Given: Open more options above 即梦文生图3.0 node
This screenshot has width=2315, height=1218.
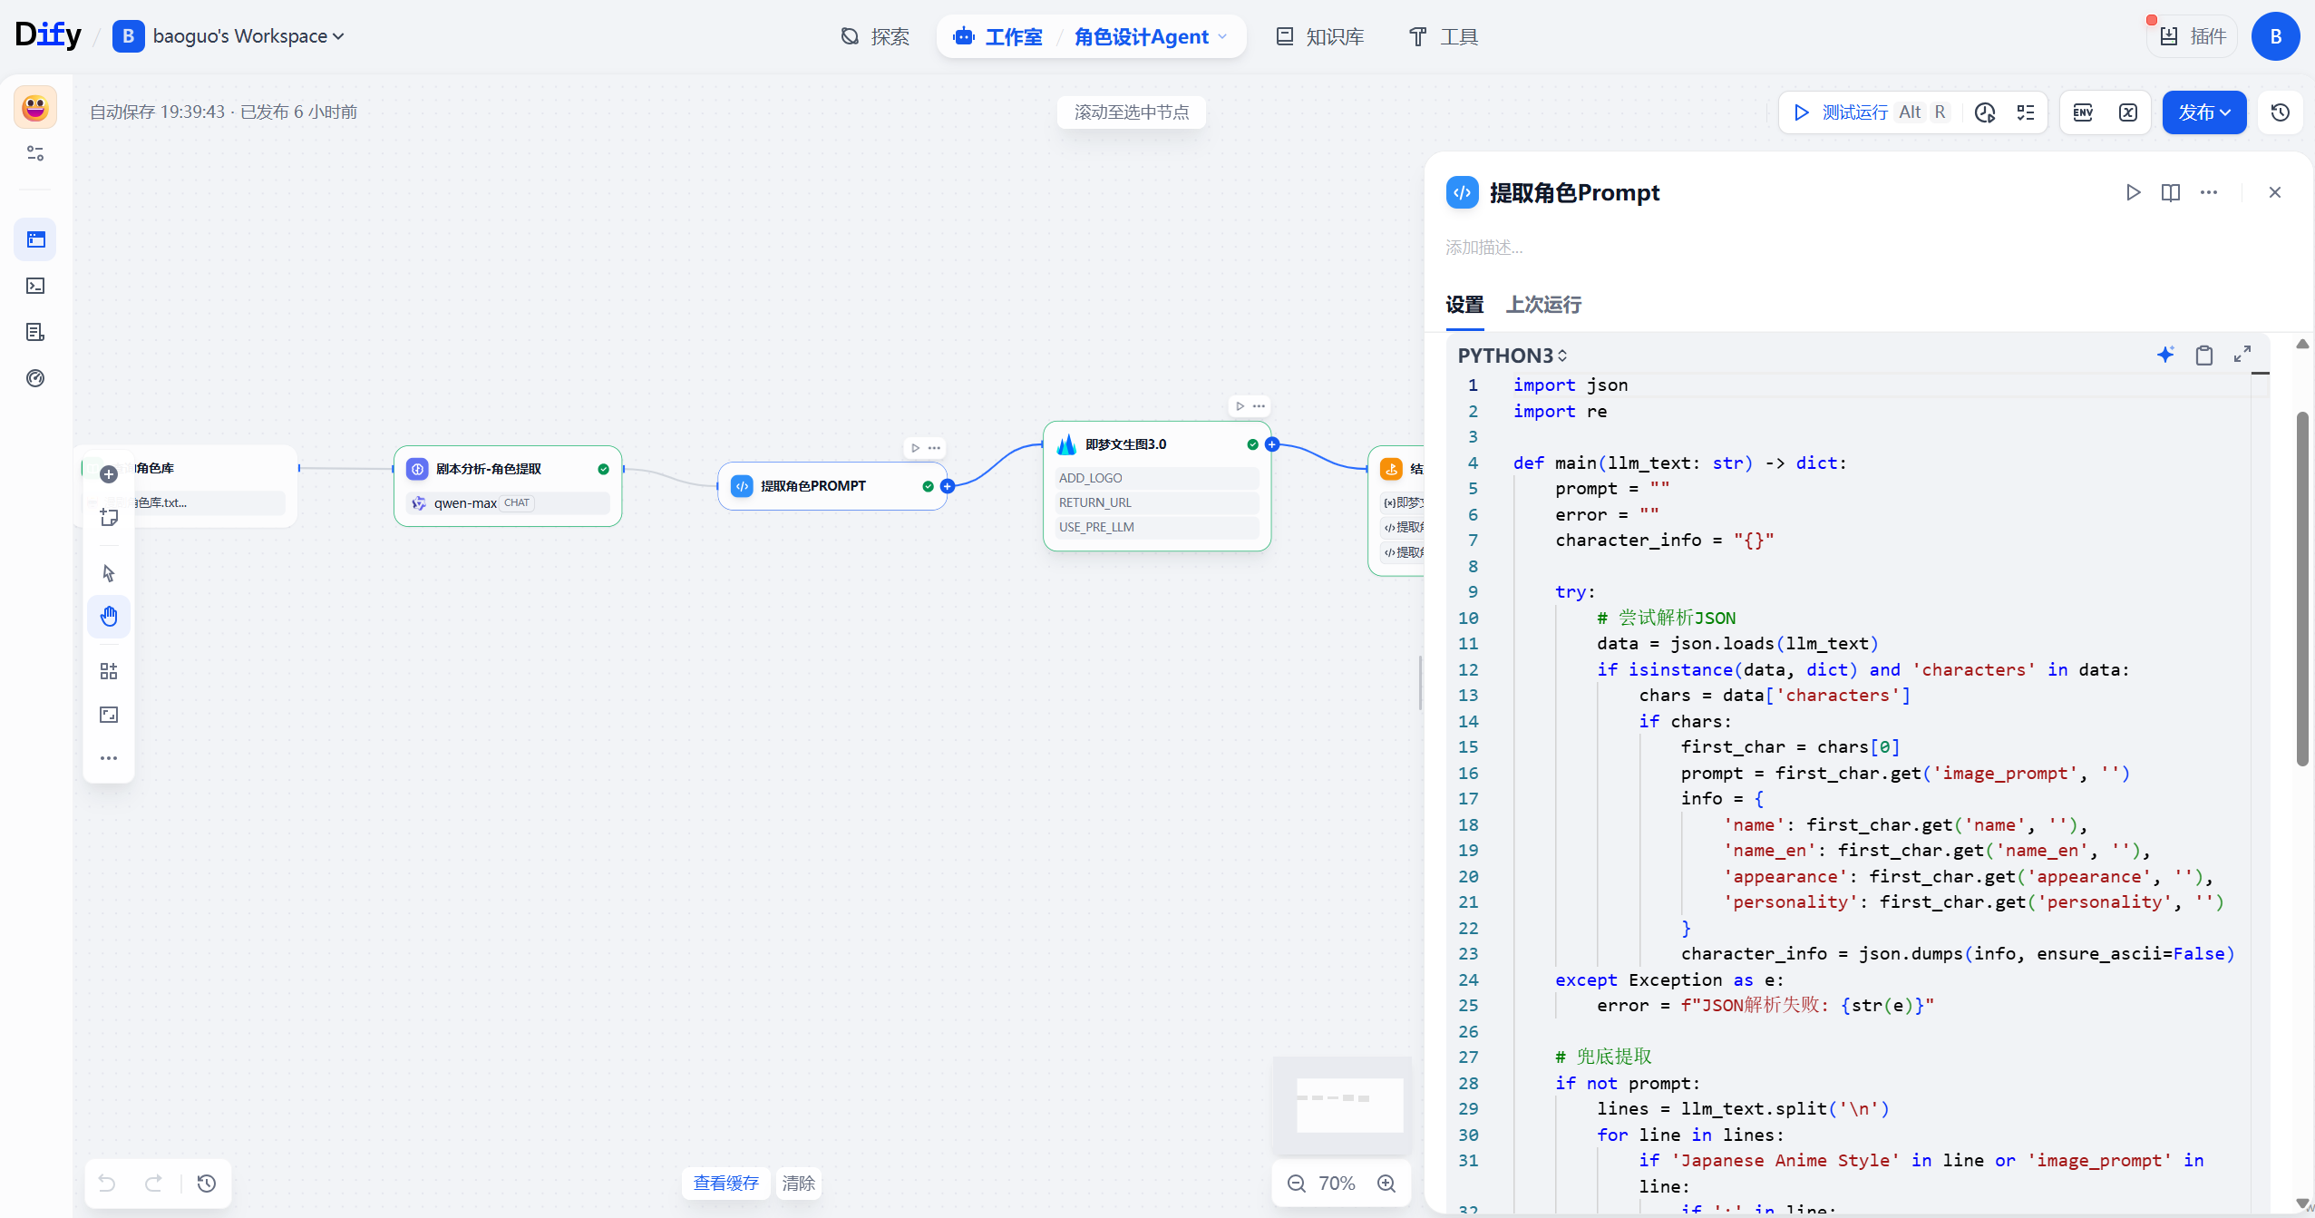Looking at the screenshot, I should (x=1259, y=406).
